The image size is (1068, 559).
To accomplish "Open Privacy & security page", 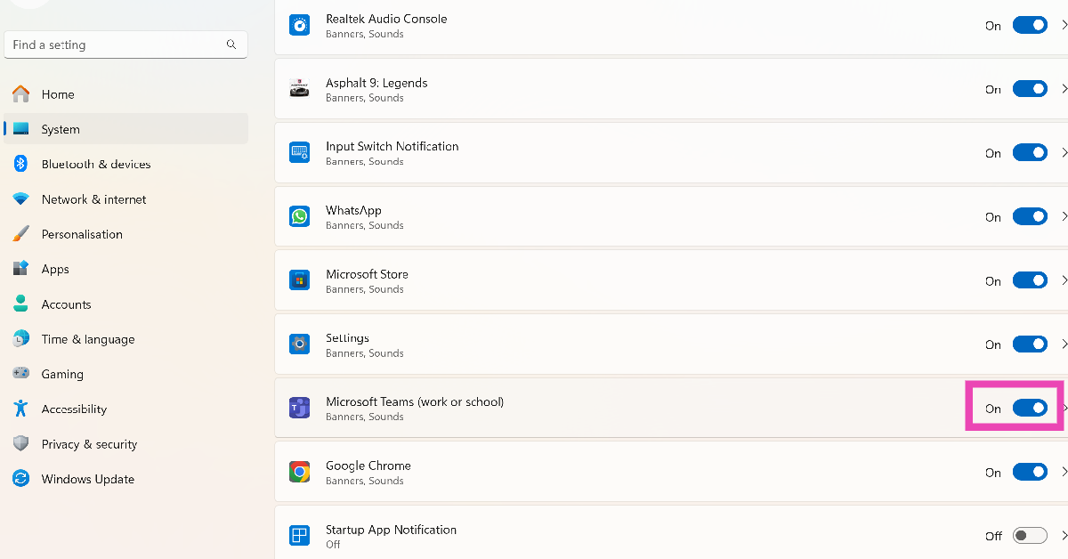I will click(89, 444).
